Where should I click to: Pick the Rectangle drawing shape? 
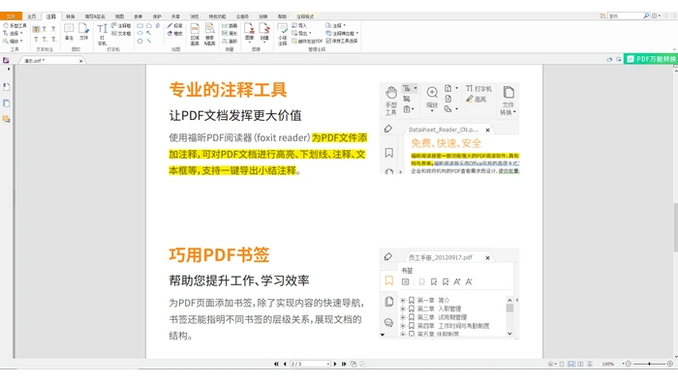tap(140, 26)
